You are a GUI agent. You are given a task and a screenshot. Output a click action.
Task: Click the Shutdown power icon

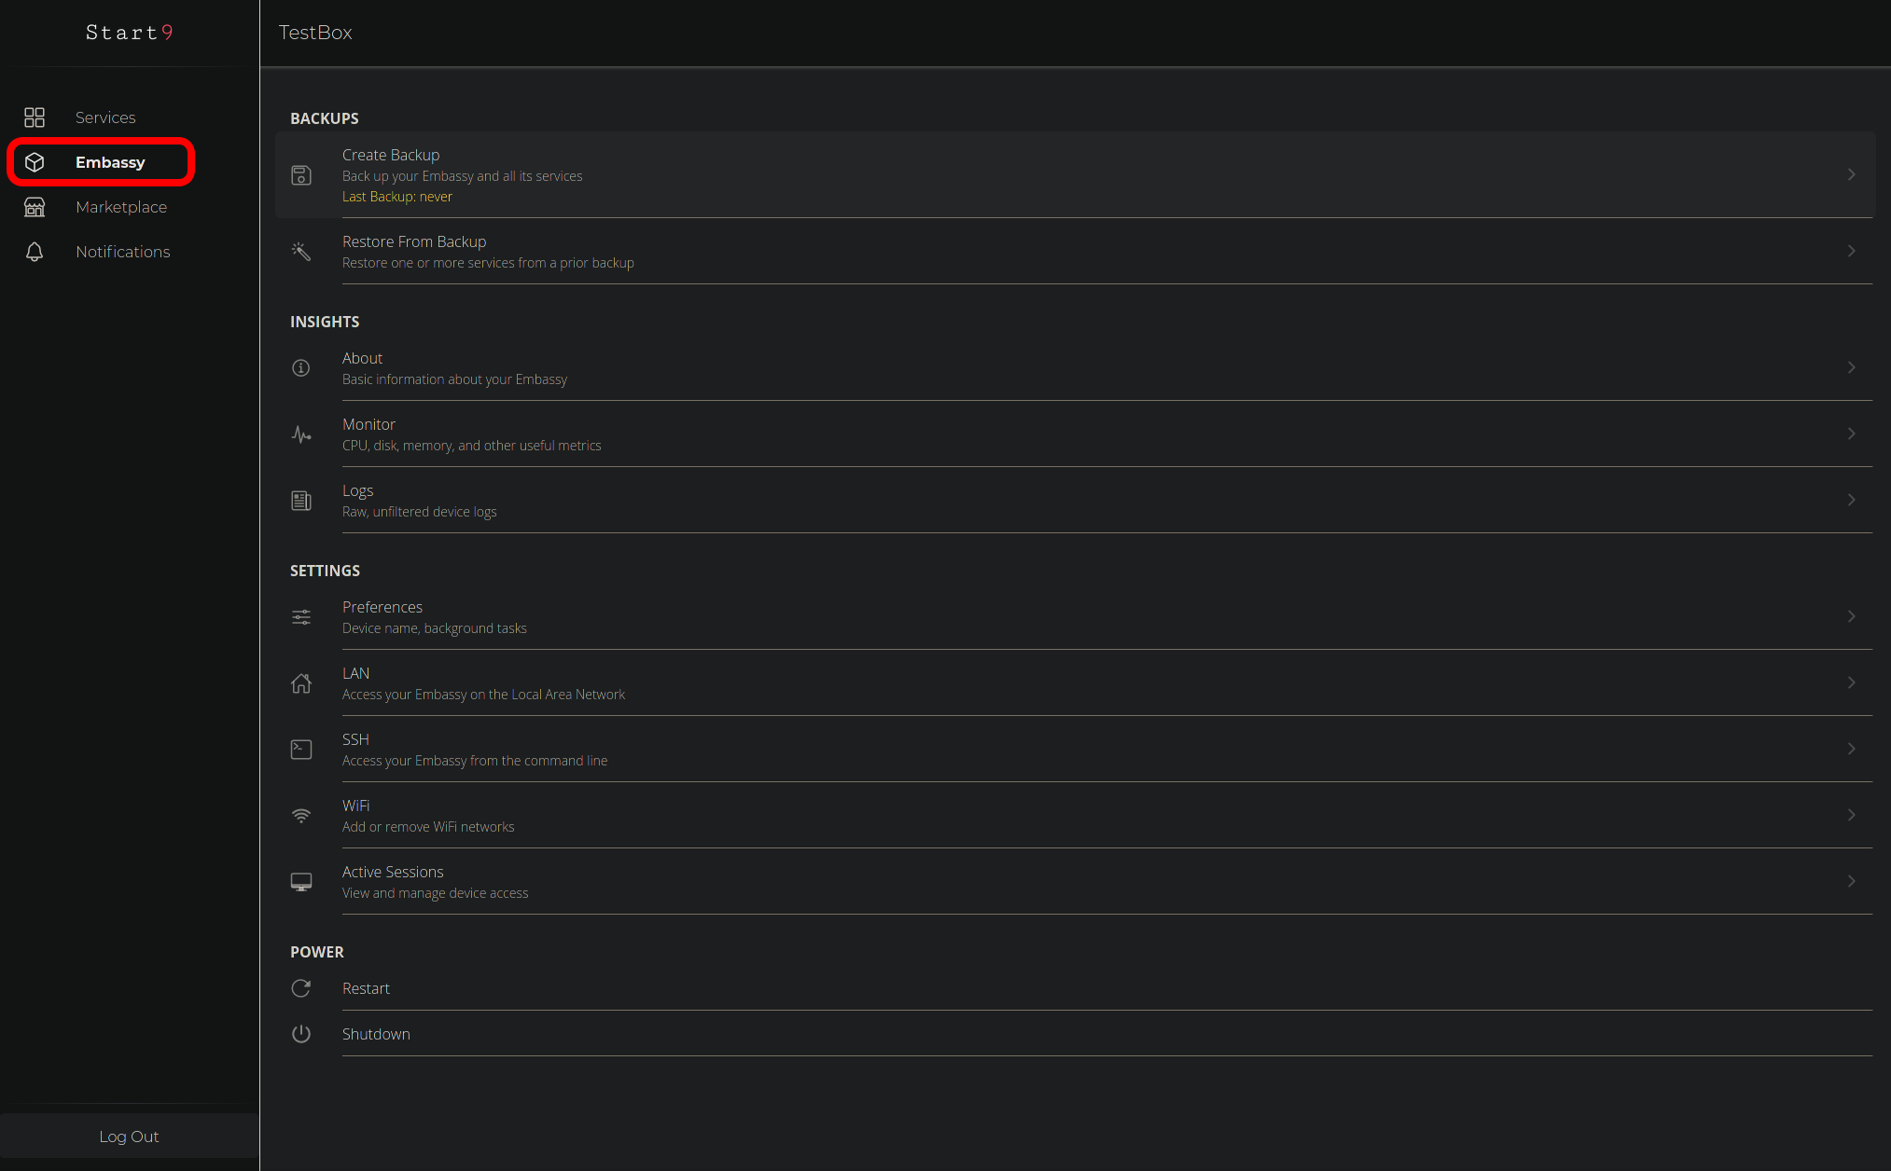coord(301,1034)
